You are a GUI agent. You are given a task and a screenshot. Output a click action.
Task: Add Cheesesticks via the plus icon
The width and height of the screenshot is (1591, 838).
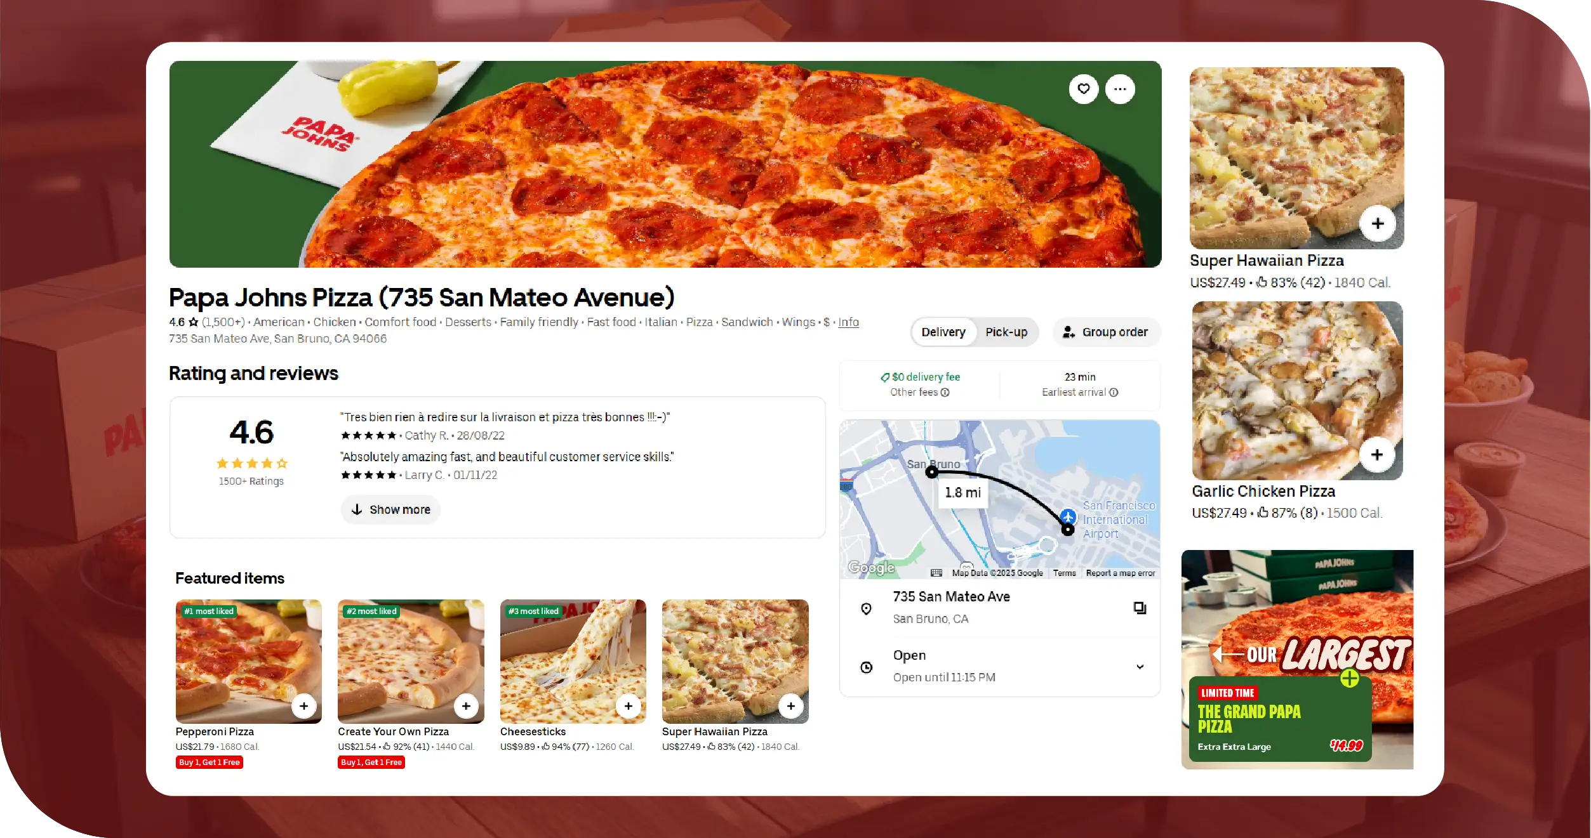pos(628,706)
